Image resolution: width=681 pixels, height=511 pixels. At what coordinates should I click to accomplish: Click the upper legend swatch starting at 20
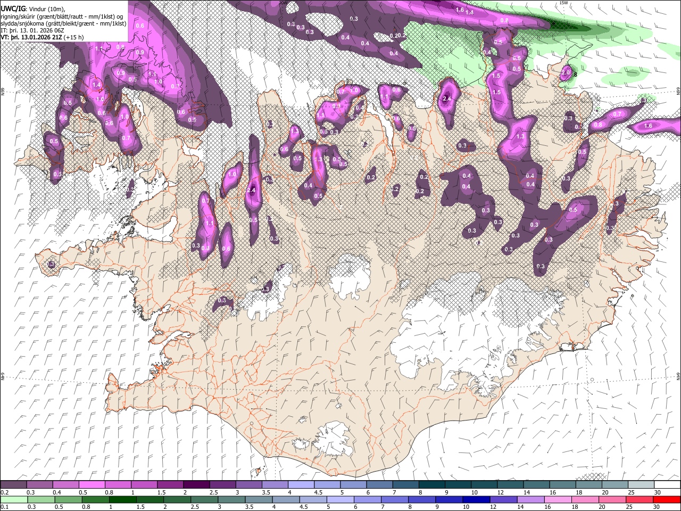pos(615,484)
